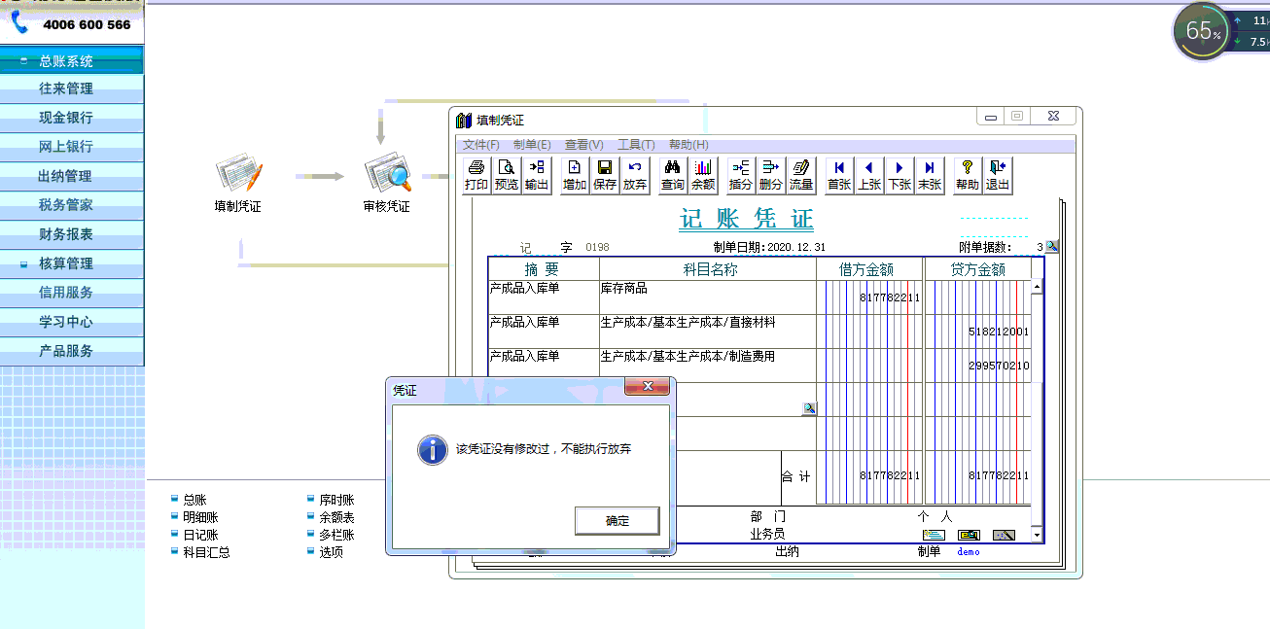Insert an entry line with 插分

[741, 176]
